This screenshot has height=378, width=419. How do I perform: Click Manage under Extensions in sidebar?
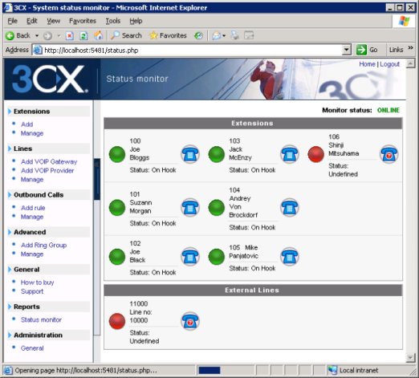coord(32,133)
